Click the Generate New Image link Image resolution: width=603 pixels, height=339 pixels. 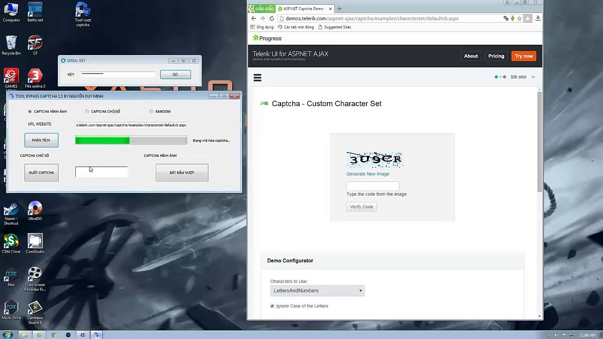pyautogui.click(x=368, y=174)
